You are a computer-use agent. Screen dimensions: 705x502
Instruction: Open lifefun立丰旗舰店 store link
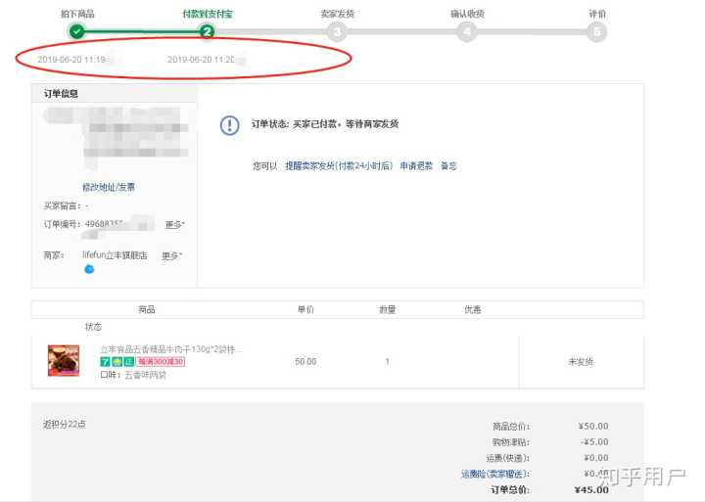[x=115, y=255]
